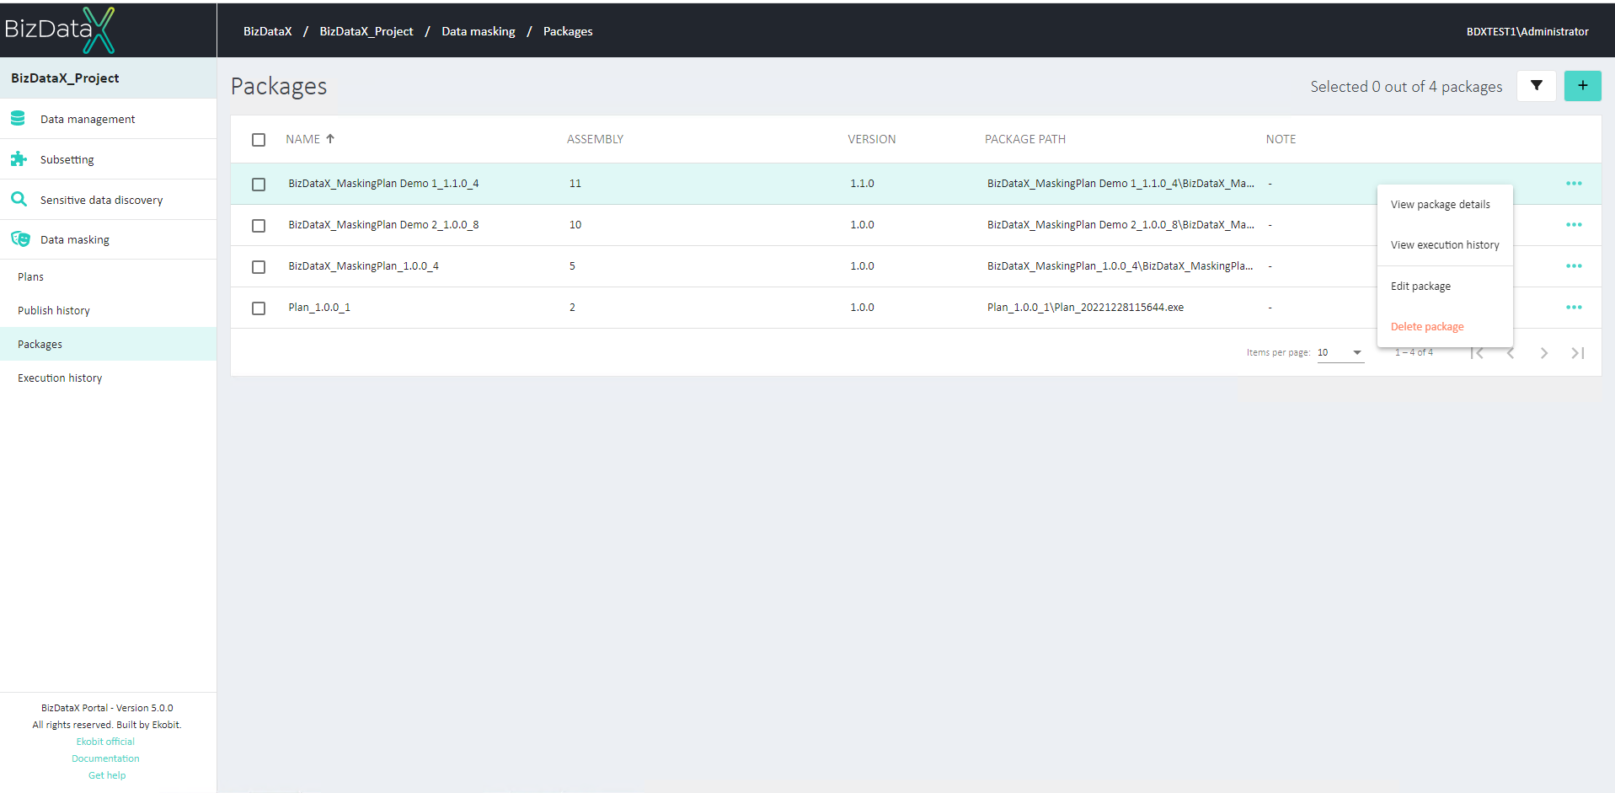Sort by the VERSION column header
The height and width of the screenshot is (793, 1615).
point(872,139)
